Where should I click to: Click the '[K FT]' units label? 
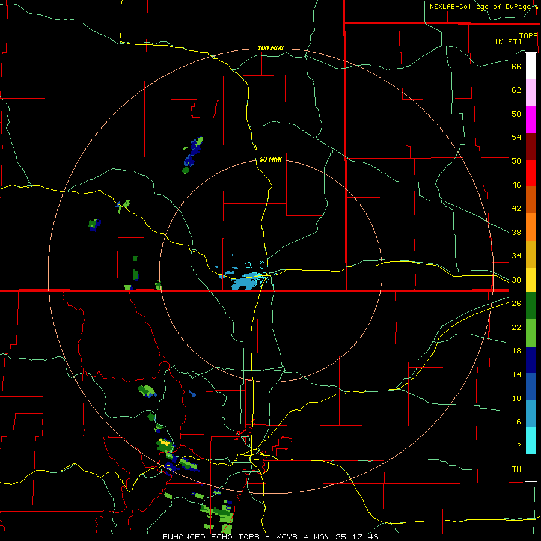coord(508,41)
